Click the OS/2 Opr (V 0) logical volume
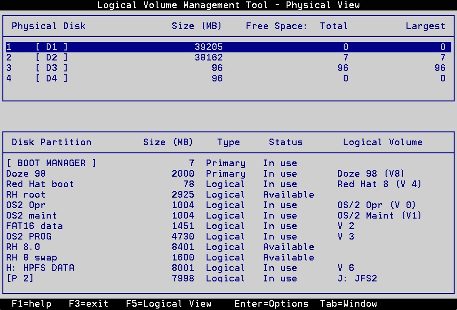 (376, 205)
